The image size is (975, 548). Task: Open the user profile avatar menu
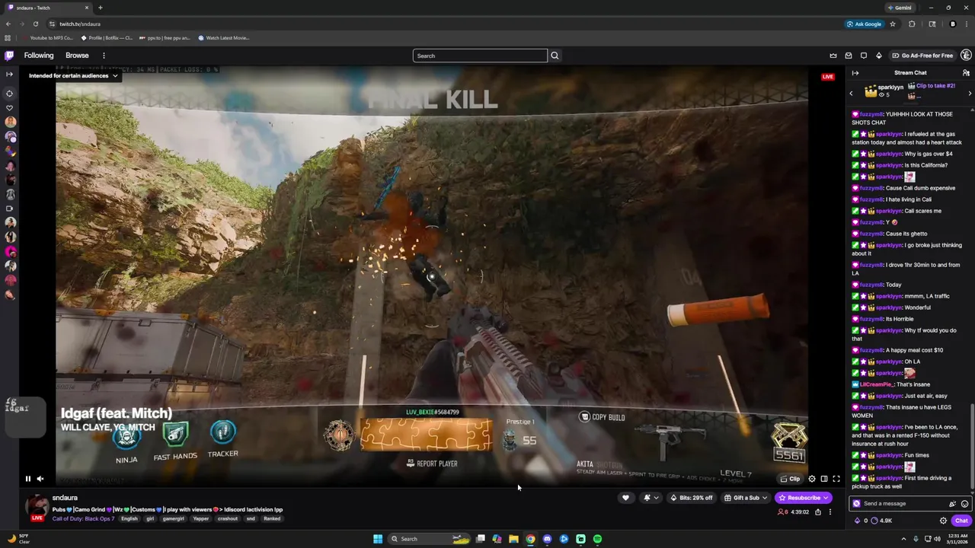[x=966, y=55]
